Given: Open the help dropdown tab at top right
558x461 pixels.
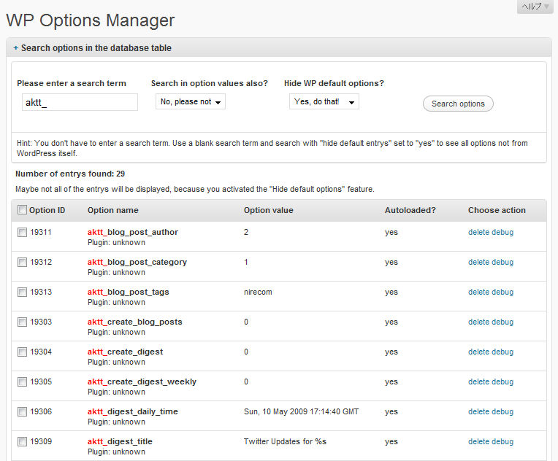Looking at the screenshot, I should [535, 7].
